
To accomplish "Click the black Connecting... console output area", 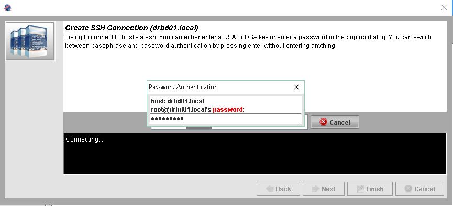I will pyautogui.click(x=255, y=154).
